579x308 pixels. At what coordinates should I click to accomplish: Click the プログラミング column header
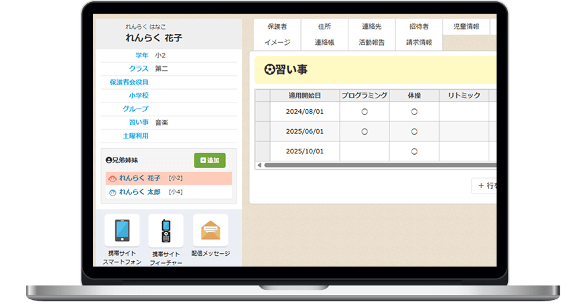coord(365,96)
